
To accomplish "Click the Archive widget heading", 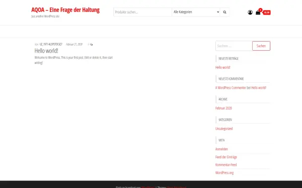I will pyautogui.click(x=223, y=99).
